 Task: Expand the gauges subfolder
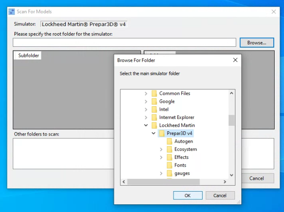161,173
